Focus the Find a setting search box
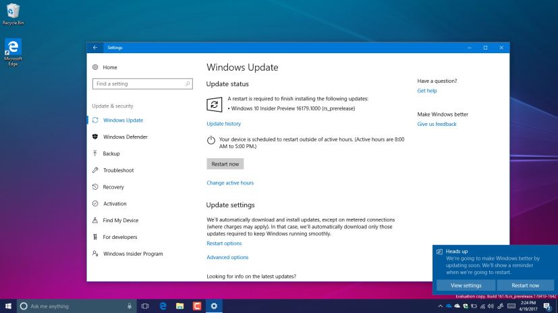Image resolution: width=558 pixels, height=313 pixels. click(142, 83)
